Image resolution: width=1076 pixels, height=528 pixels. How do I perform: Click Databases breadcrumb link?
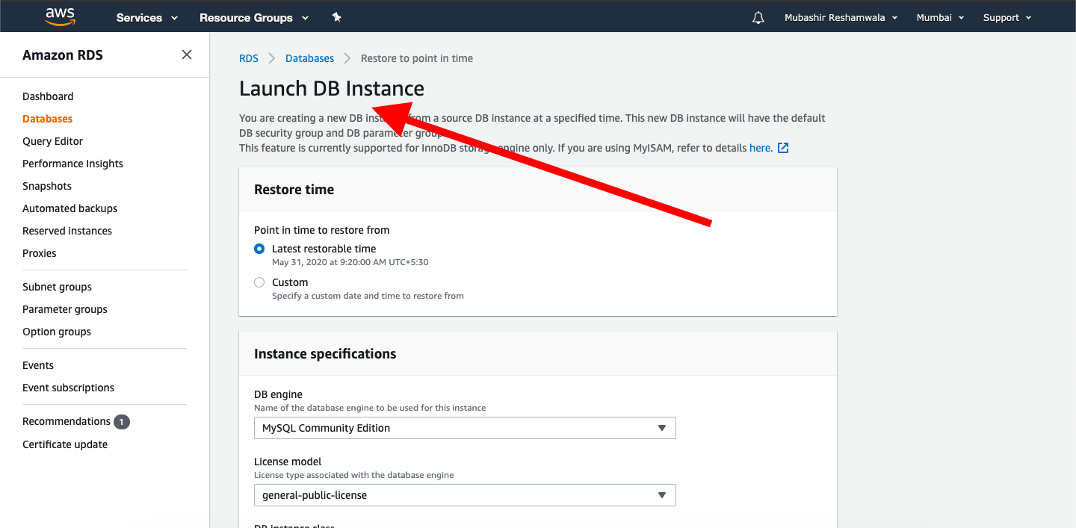[x=309, y=58]
